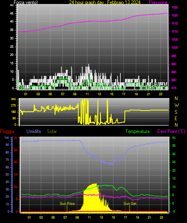Click the Temperatura legend label
Image resolution: width=187 pixels, height=223 pixels.
pos(138,131)
